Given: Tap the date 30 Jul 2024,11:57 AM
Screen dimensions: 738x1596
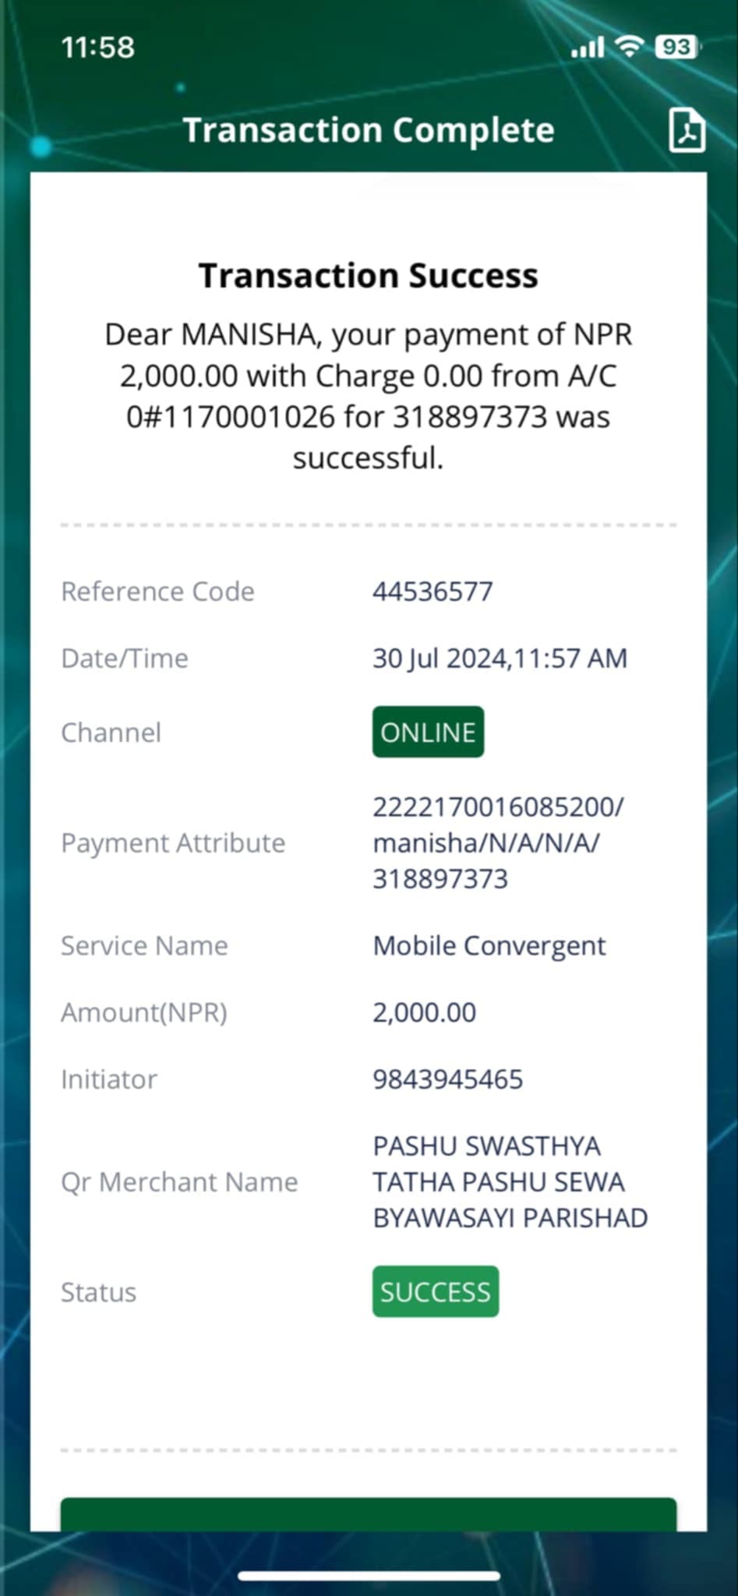Looking at the screenshot, I should pos(500,659).
